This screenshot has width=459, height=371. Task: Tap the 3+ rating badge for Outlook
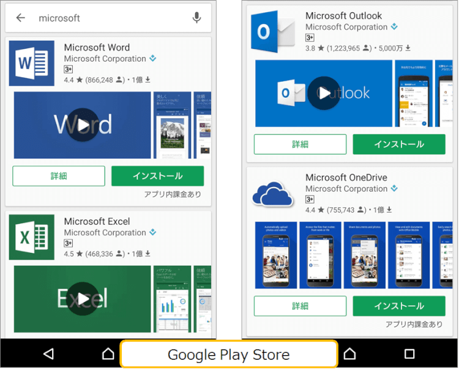pos(310,37)
